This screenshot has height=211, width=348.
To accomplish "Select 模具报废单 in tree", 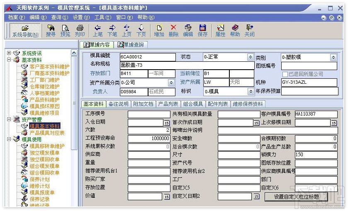I will (42, 192).
